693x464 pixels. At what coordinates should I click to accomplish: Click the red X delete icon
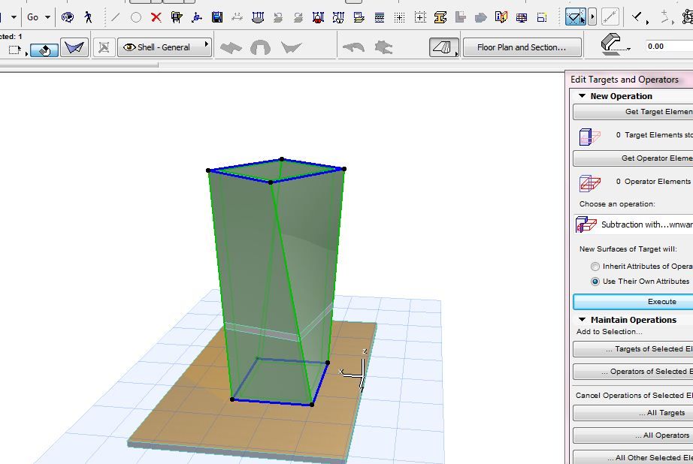tap(156, 17)
